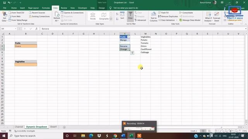Select the Mango cell

[x=125, y=40]
